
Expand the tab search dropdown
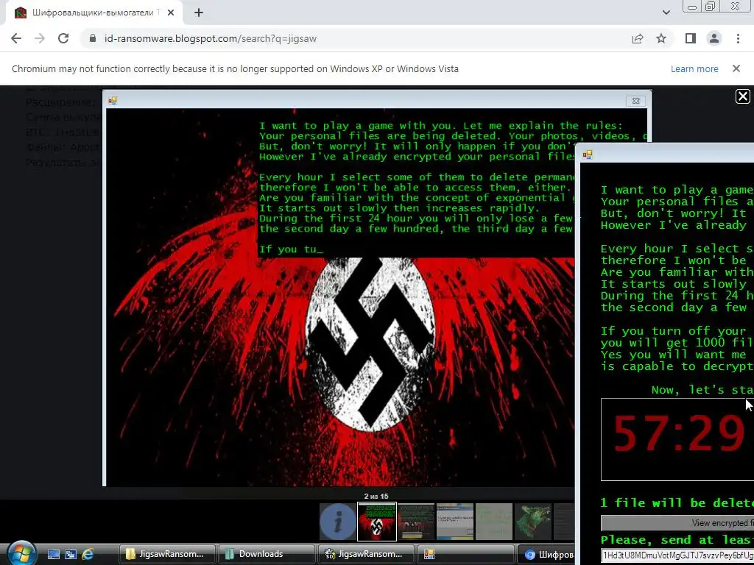click(x=666, y=13)
